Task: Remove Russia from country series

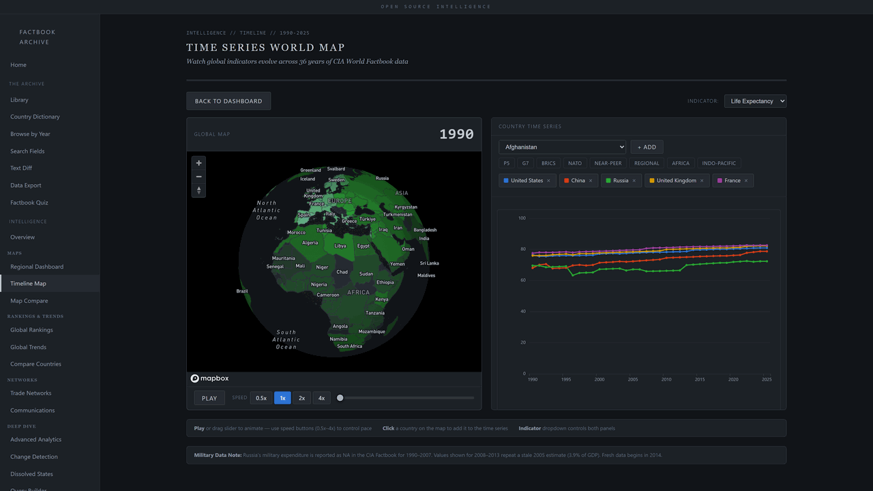Action: (x=634, y=181)
